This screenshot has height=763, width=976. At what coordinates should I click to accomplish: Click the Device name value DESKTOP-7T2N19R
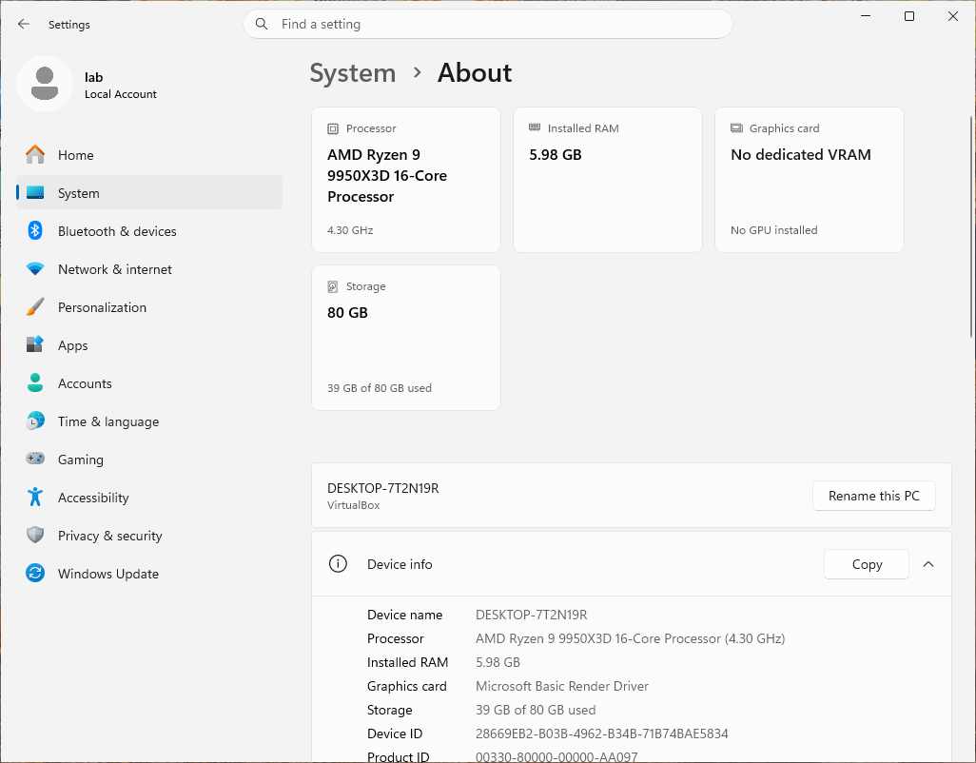tap(531, 615)
